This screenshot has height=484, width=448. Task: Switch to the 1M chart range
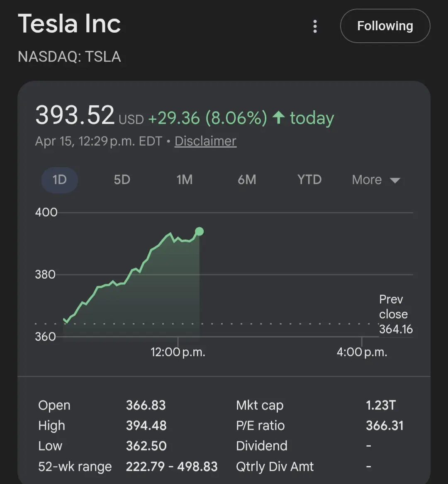point(185,180)
